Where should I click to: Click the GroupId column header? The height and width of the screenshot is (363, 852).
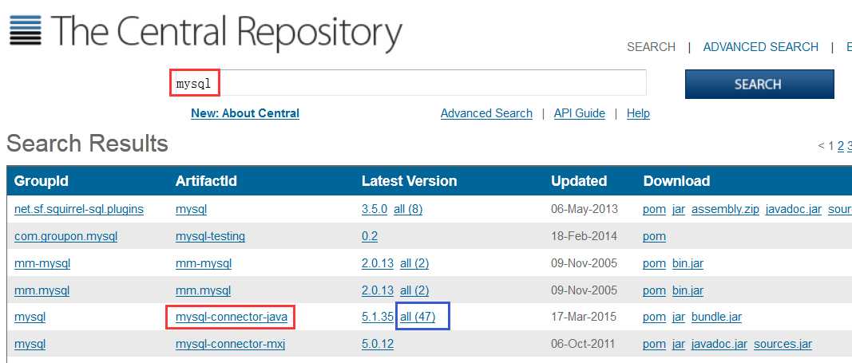click(x=42, y=181)
